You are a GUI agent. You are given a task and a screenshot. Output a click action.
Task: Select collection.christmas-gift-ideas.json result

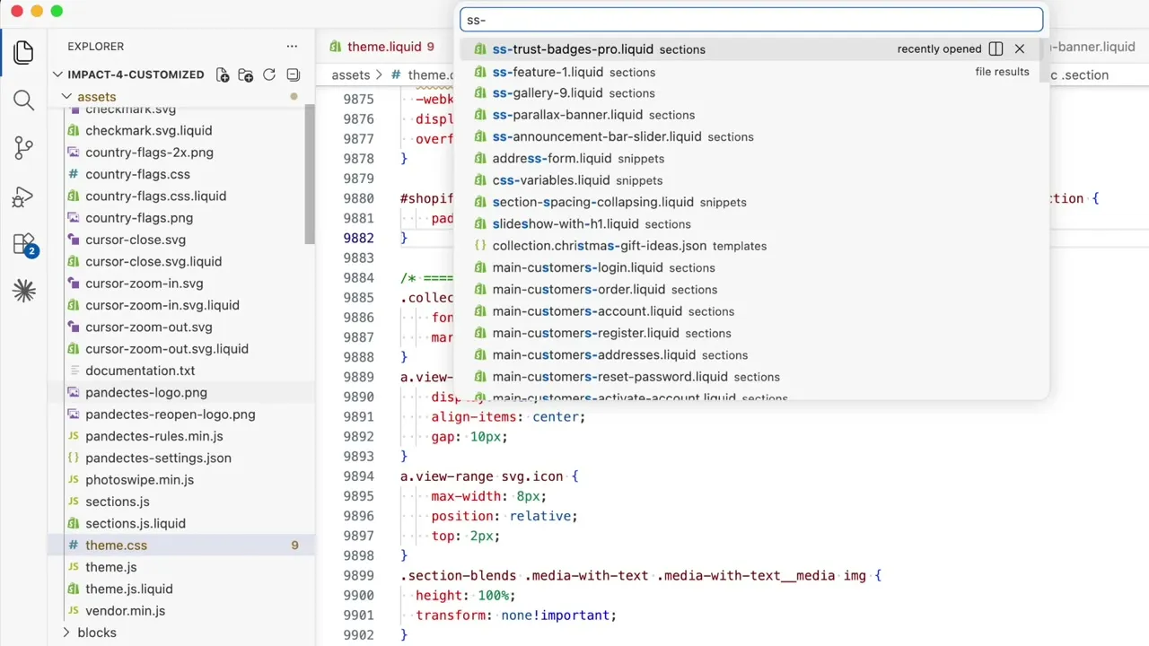coord(751,246)
